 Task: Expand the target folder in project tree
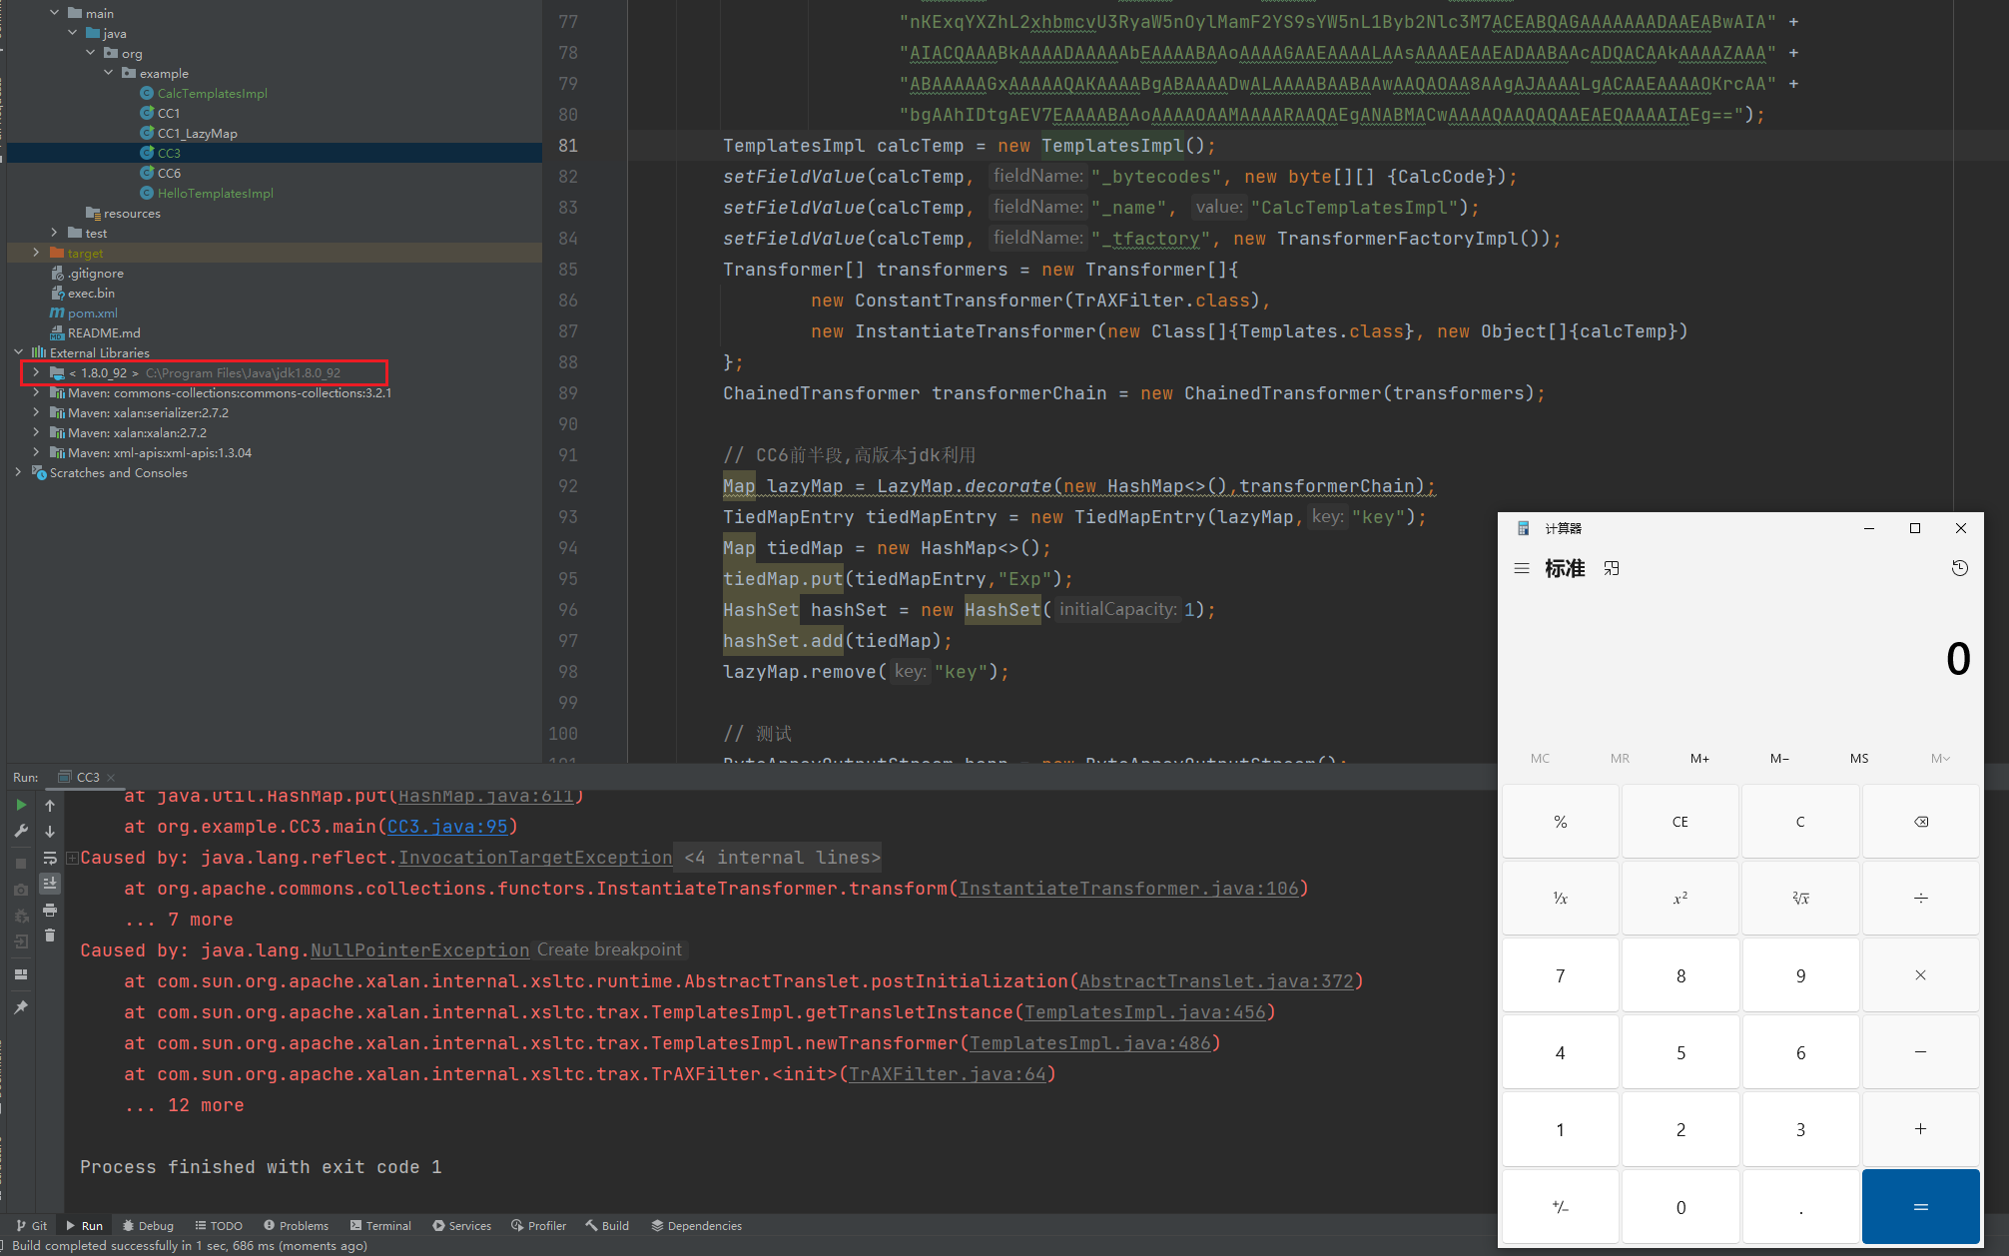36,253
